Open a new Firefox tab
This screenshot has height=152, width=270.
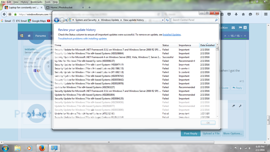[89, 8]
